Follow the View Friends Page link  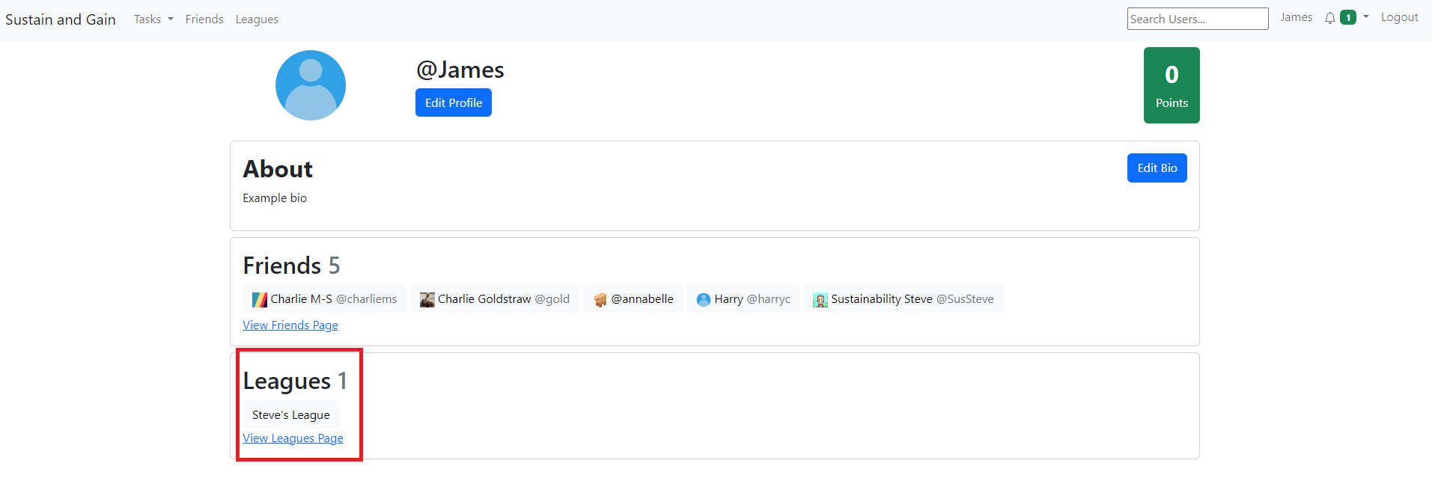point(290,325)
